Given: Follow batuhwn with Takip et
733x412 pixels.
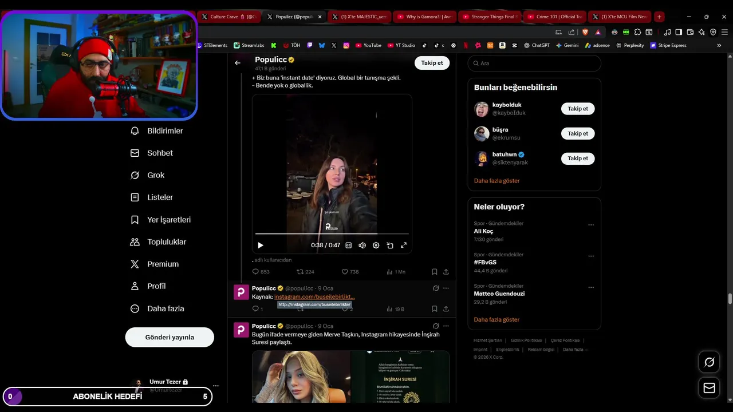Looking at the screenshot, I should click(x=578, y=158).
